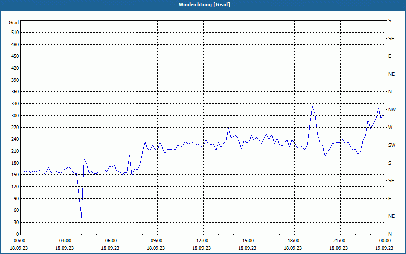Click the SE compass label between 120 and 150
406x254 pixels.
391,181
